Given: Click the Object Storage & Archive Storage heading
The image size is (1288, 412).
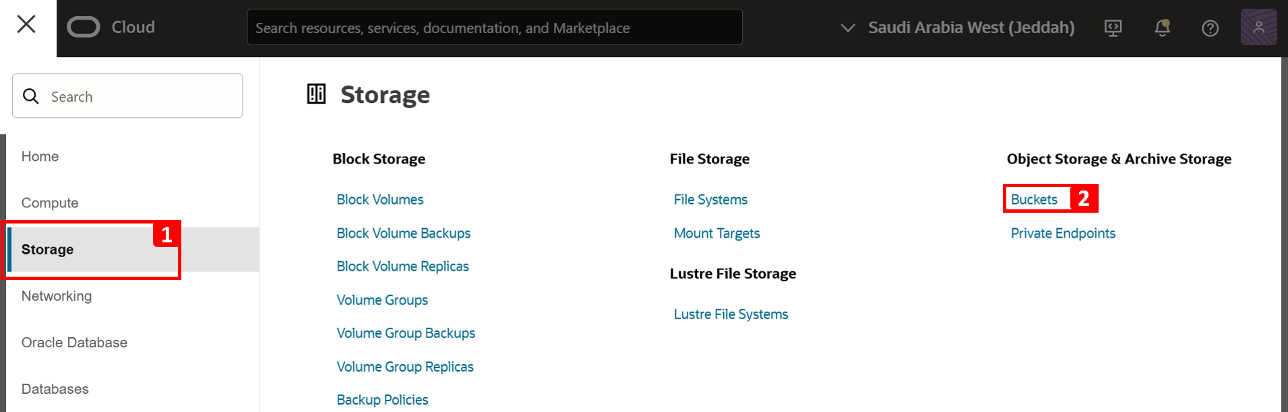Looking at the screenshot, I should [1119, 159].
